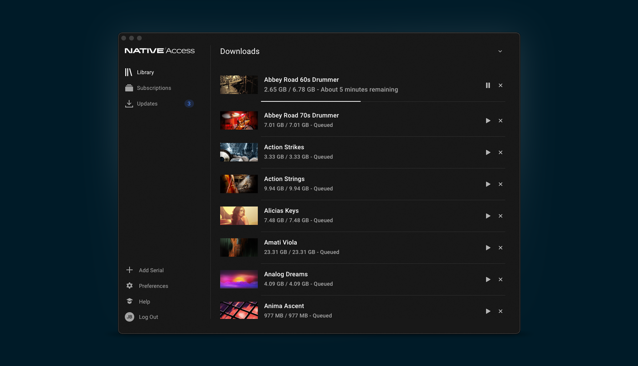The height and width of the screenshot is (366, 638).
Task: Remove Amati Viola from the queue
Action: (x=500, y=248)
